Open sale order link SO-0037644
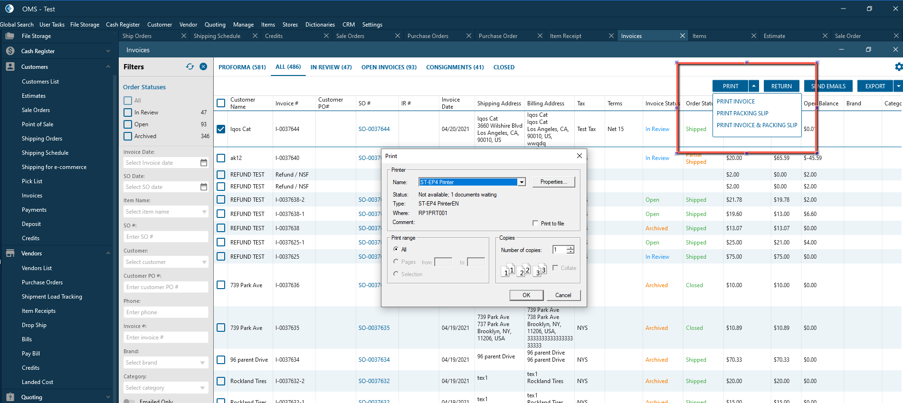The width and height of the screenshot is (903, 403). (374, 129)
